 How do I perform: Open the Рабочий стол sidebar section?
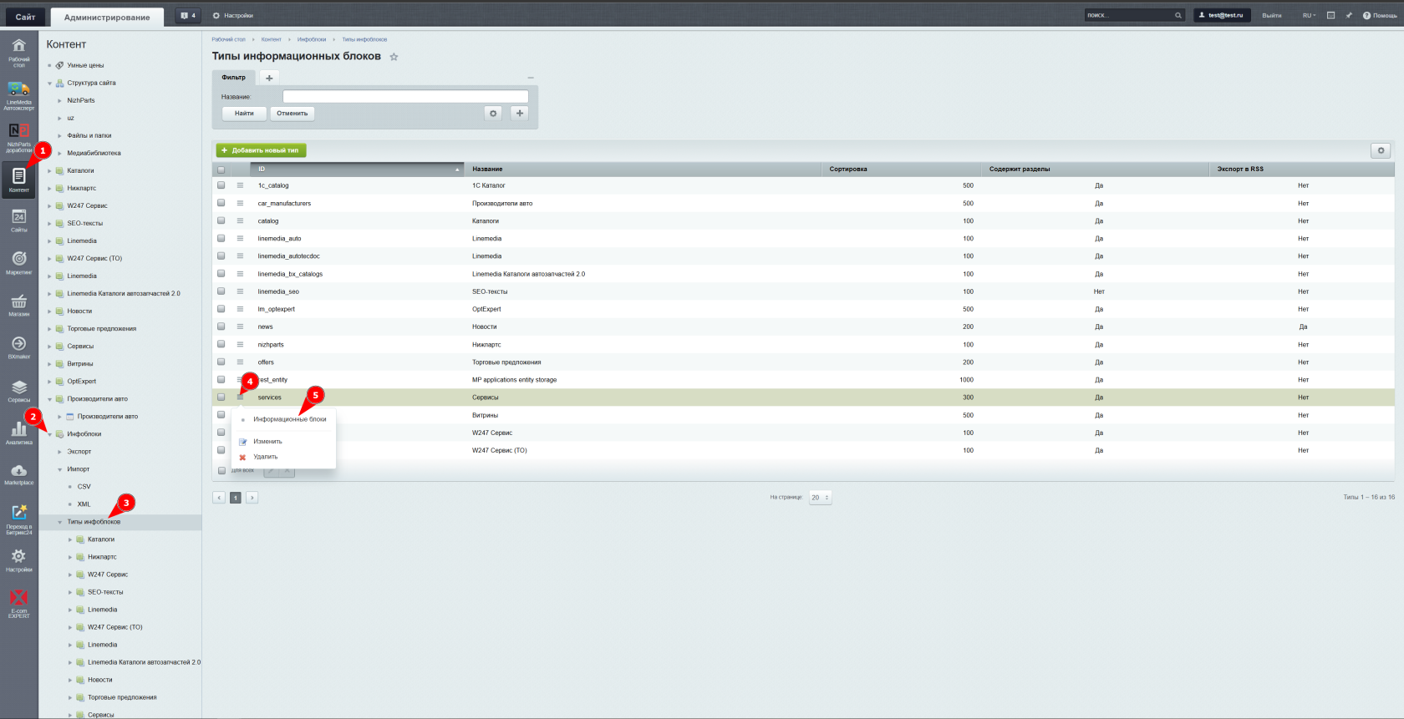[x=19, y=52]
